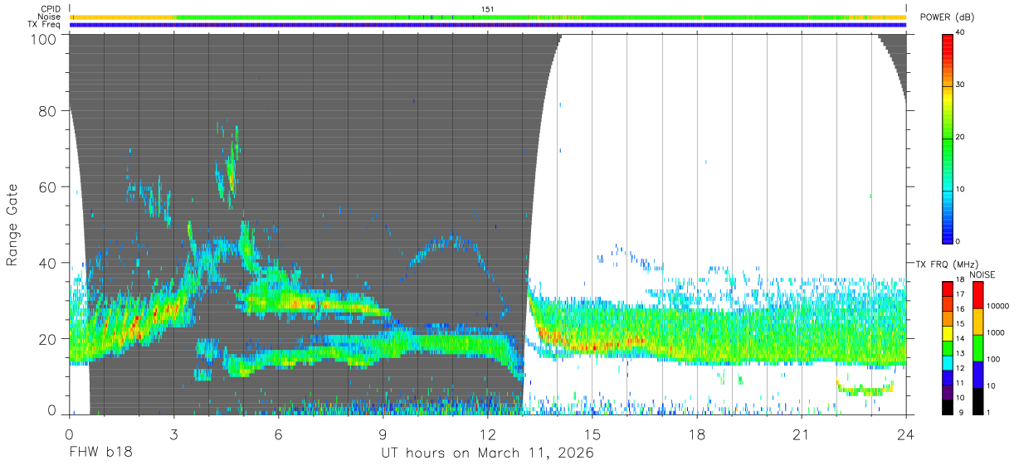Click the blue TX Freq strip above plot
1019x470 pixels.
[x=487, y=25]
